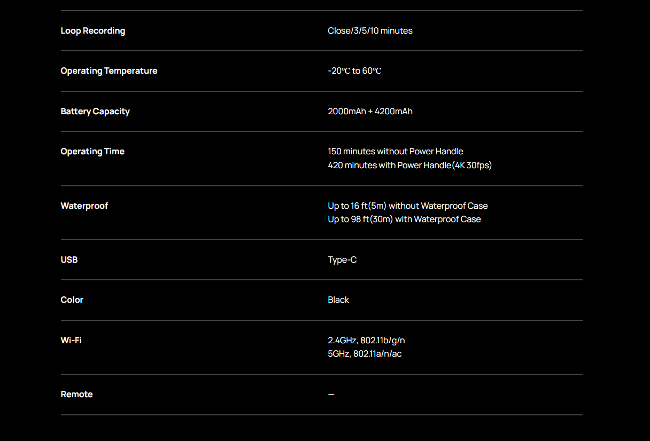Click the USB row label
650x441 pixels.
[69, 260]
